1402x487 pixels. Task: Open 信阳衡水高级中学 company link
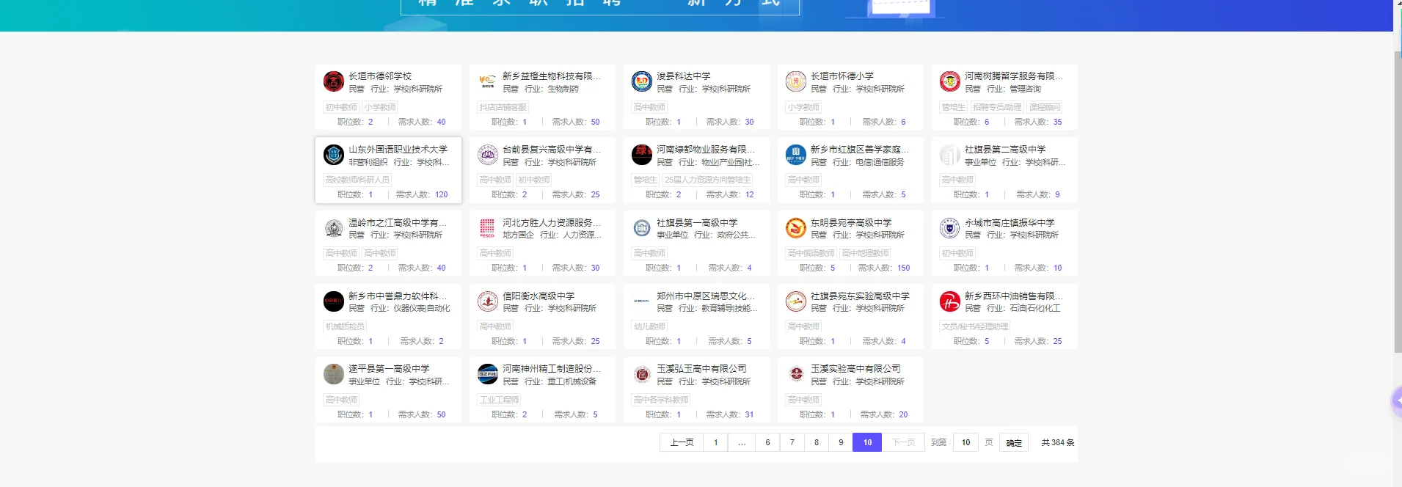[538, 296]
